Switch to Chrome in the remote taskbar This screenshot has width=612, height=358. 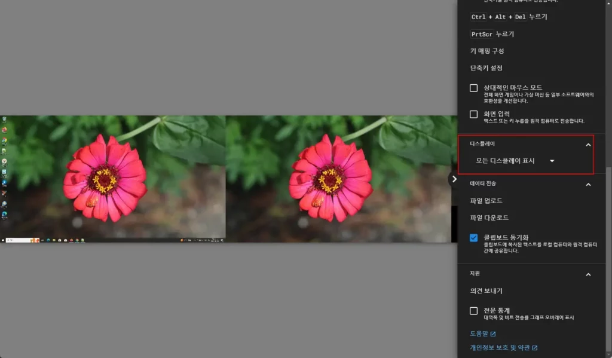(77, 240)
